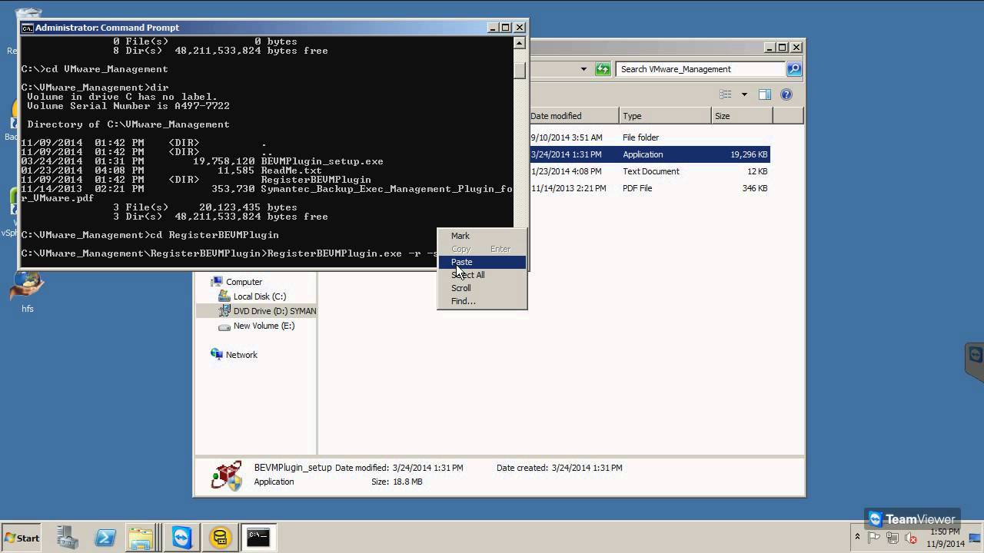Click the Show desktop button beside the clock
Screen dimensions: 984x553
pyautogui.click(x=975, y=538)
